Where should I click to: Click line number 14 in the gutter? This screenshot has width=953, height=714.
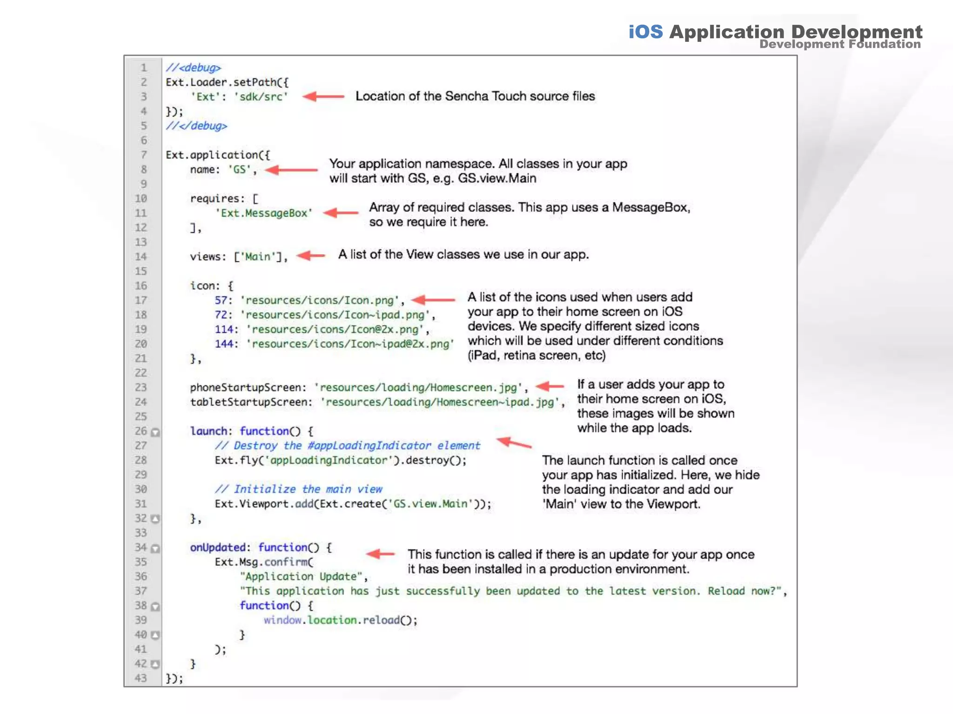pyautogui.click(x=141, y=257)
